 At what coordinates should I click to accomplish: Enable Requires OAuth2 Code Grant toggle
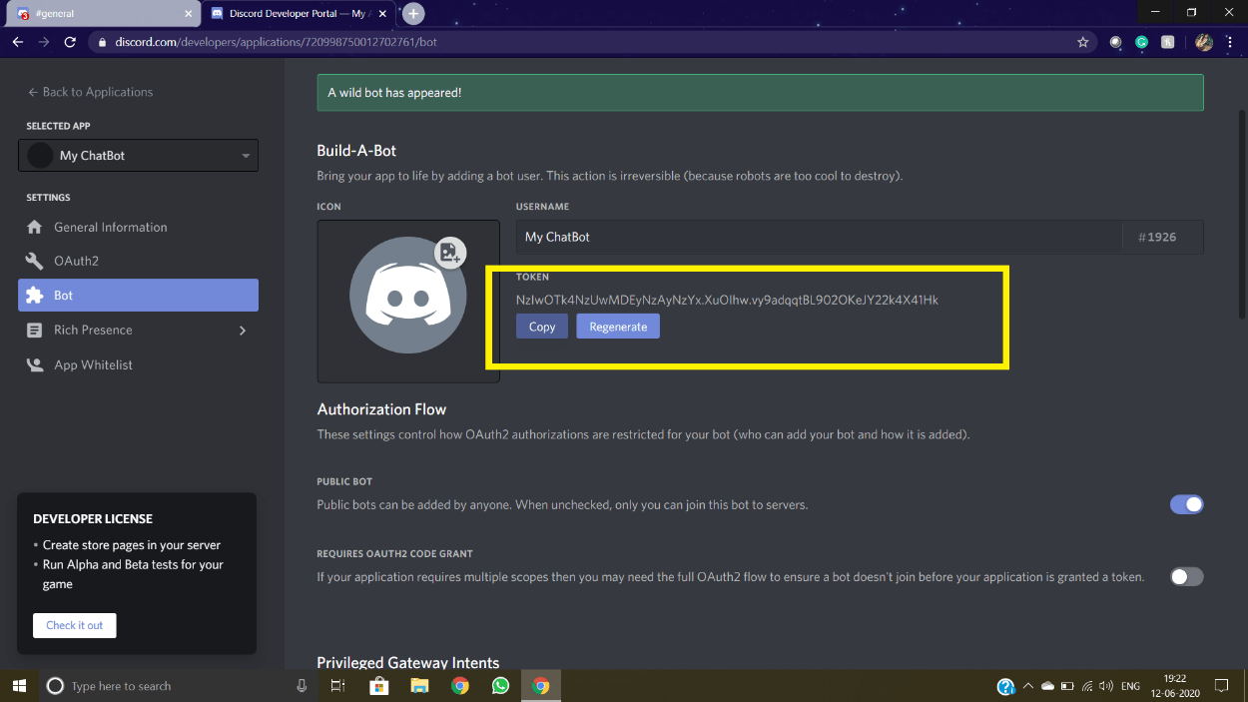tap(1187, 576)
